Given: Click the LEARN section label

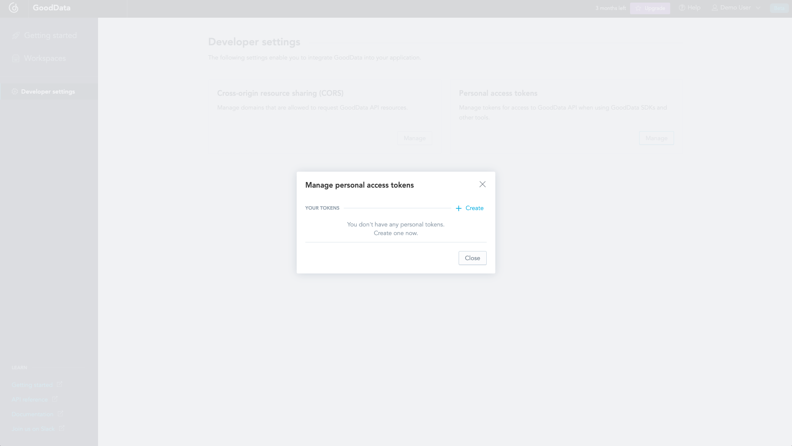Looking at the screenshot, I should click(x=19, y=367).
